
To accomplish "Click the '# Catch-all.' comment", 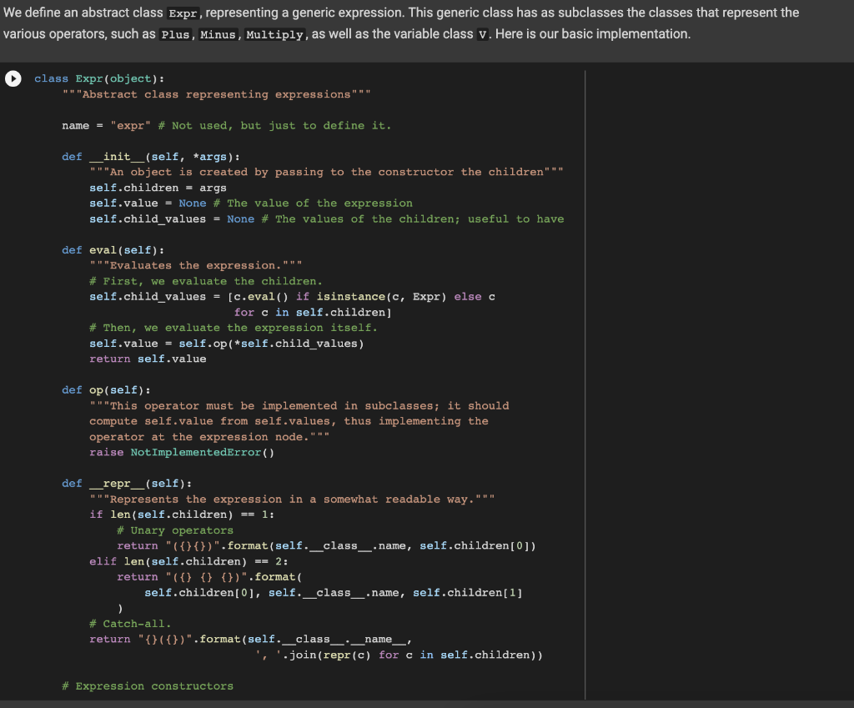I will coord(130,624).
